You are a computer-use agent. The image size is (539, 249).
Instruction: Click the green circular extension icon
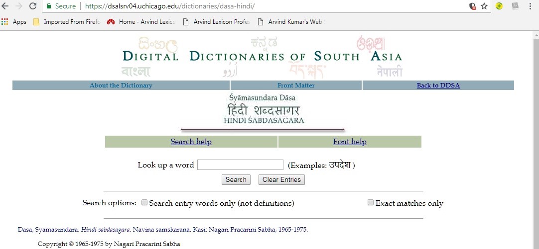499,6
